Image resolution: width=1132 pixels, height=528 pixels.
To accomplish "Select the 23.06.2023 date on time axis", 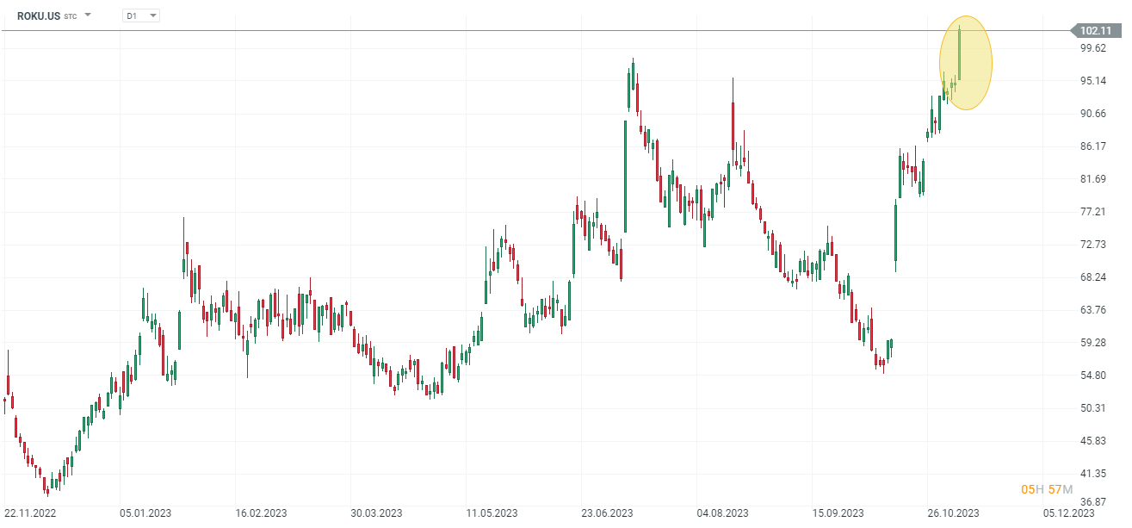I will tap(606, 512).
